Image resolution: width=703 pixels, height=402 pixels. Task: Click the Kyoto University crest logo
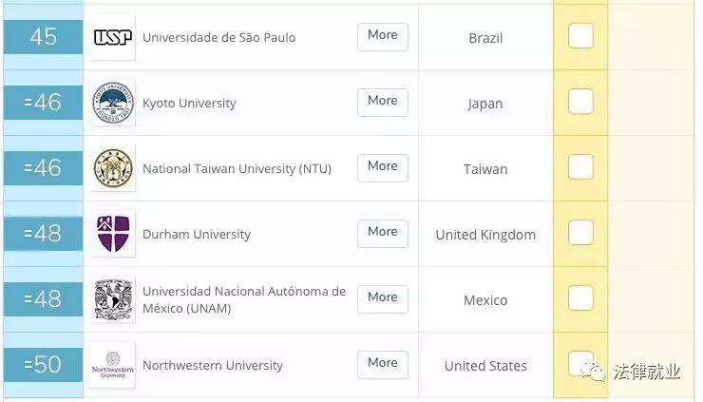(113, 104)
